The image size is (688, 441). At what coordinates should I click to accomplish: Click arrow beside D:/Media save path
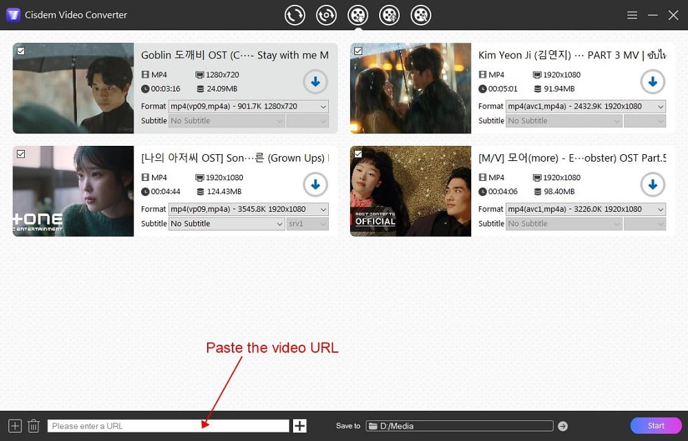[563, 425]
